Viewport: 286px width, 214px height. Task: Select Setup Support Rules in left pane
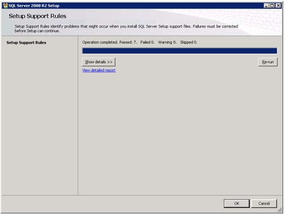pos(27,42)
